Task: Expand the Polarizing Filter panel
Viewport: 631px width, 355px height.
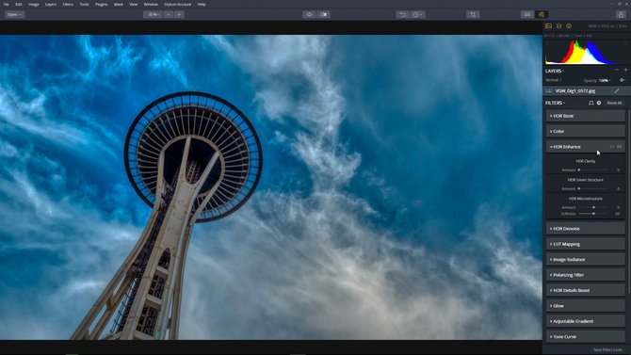Action: 586,275
